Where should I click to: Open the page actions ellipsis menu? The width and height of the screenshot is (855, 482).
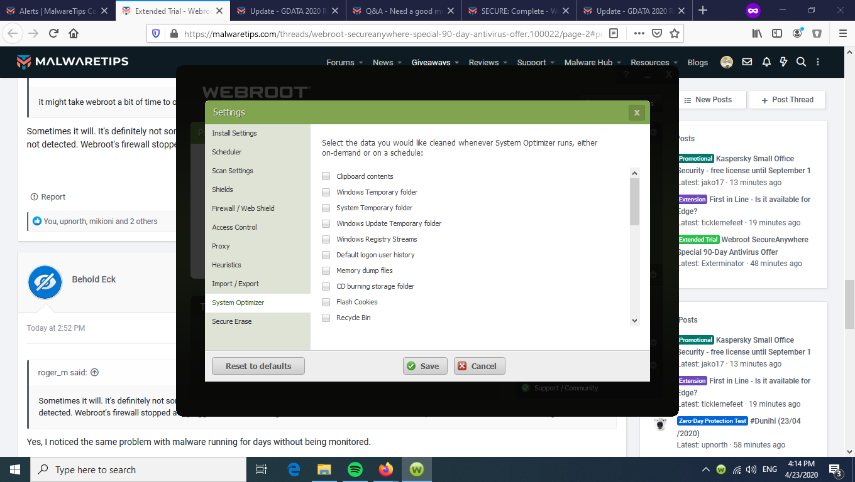click(x=639, y=34)
